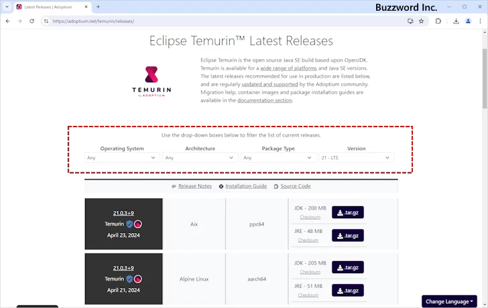
Task: Open the documentation section link
Action: [265, 100]
